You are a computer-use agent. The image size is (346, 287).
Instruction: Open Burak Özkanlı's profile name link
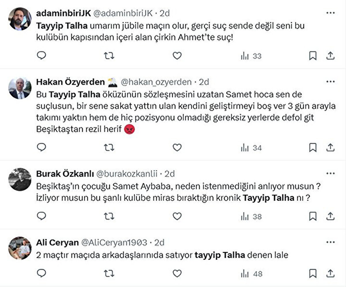pos(65,174)
